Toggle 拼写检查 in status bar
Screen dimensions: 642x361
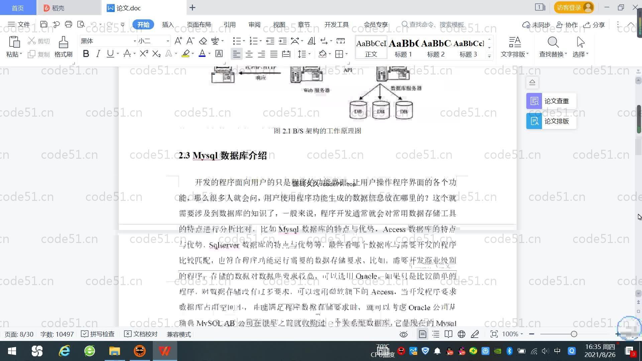pos(98,334)
